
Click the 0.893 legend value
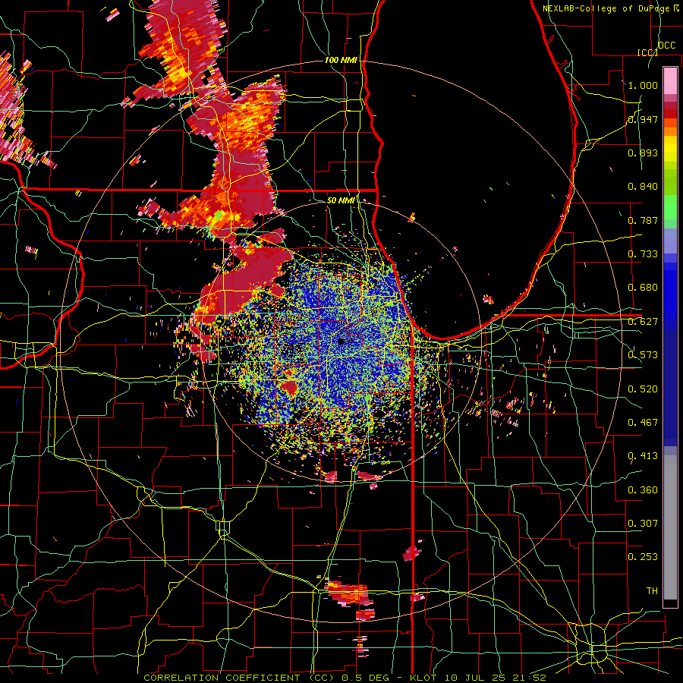pos(643,153)
